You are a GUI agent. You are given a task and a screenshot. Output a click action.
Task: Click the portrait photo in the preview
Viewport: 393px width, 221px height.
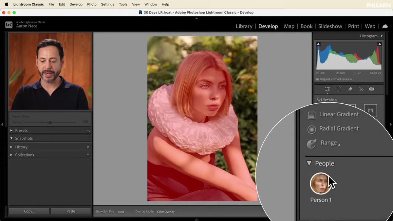click(202, 119)
